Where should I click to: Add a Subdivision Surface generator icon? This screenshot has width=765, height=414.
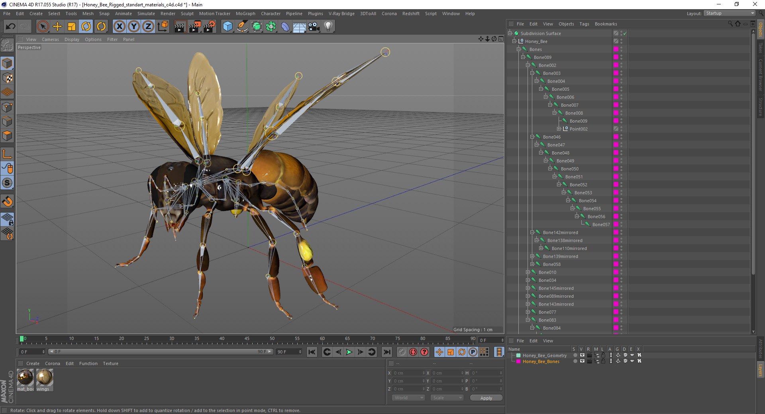pyautogui.click(x=257, y=27)
